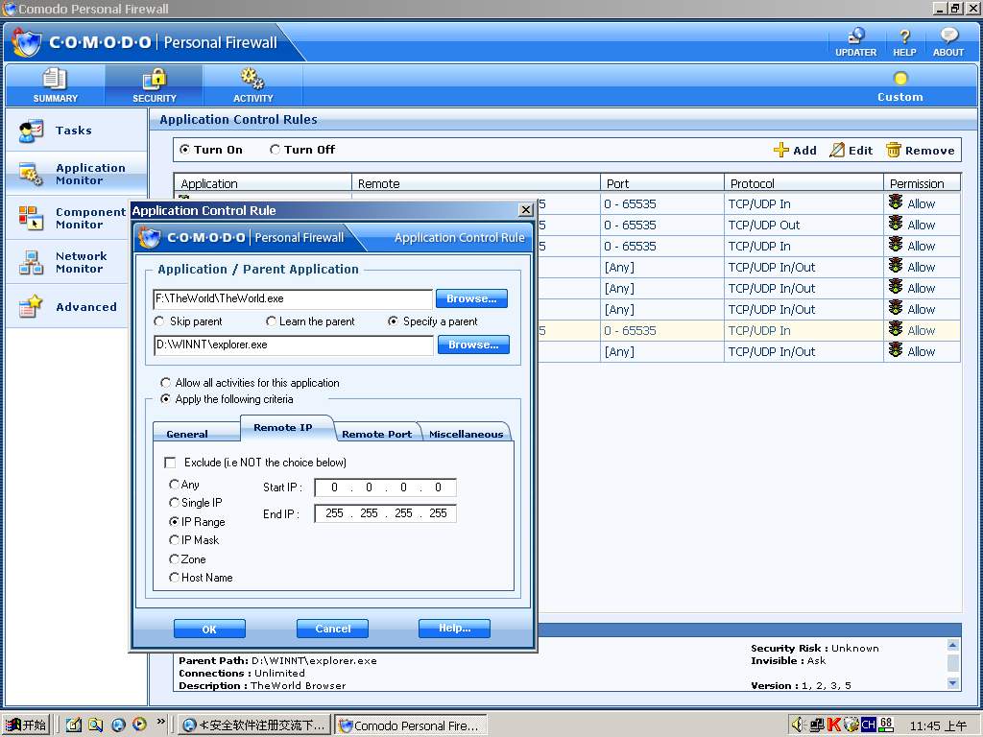Check the Exclude checkbox
983x737 pixels.
tap(171, 463)
